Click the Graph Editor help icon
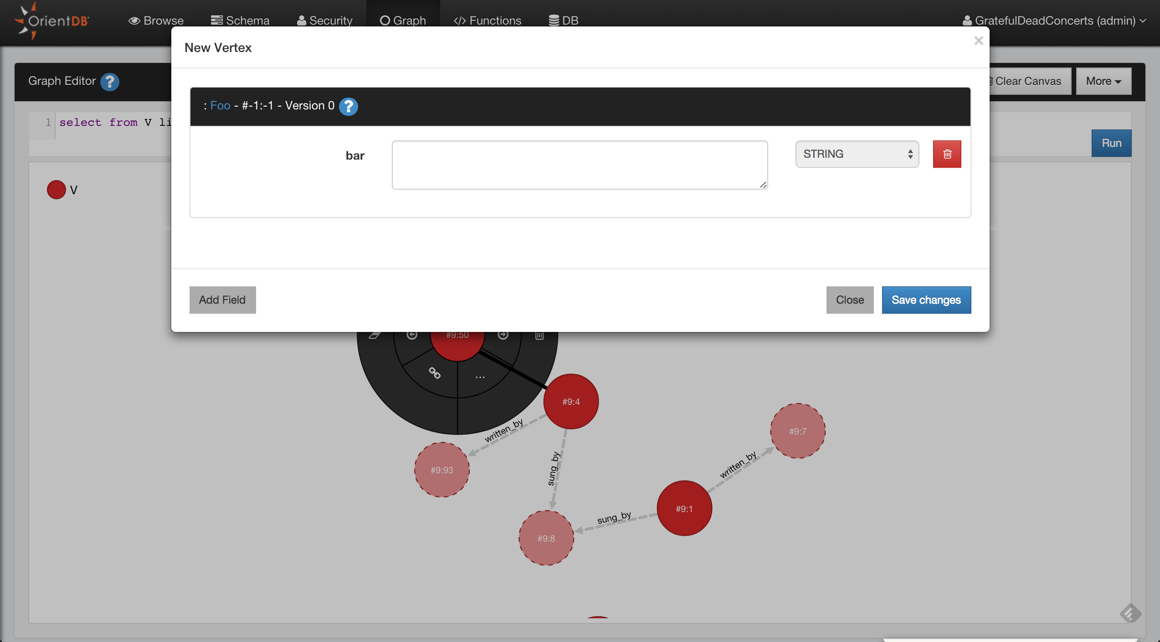Screen dimensions: 1160x642 click(111, 81)
